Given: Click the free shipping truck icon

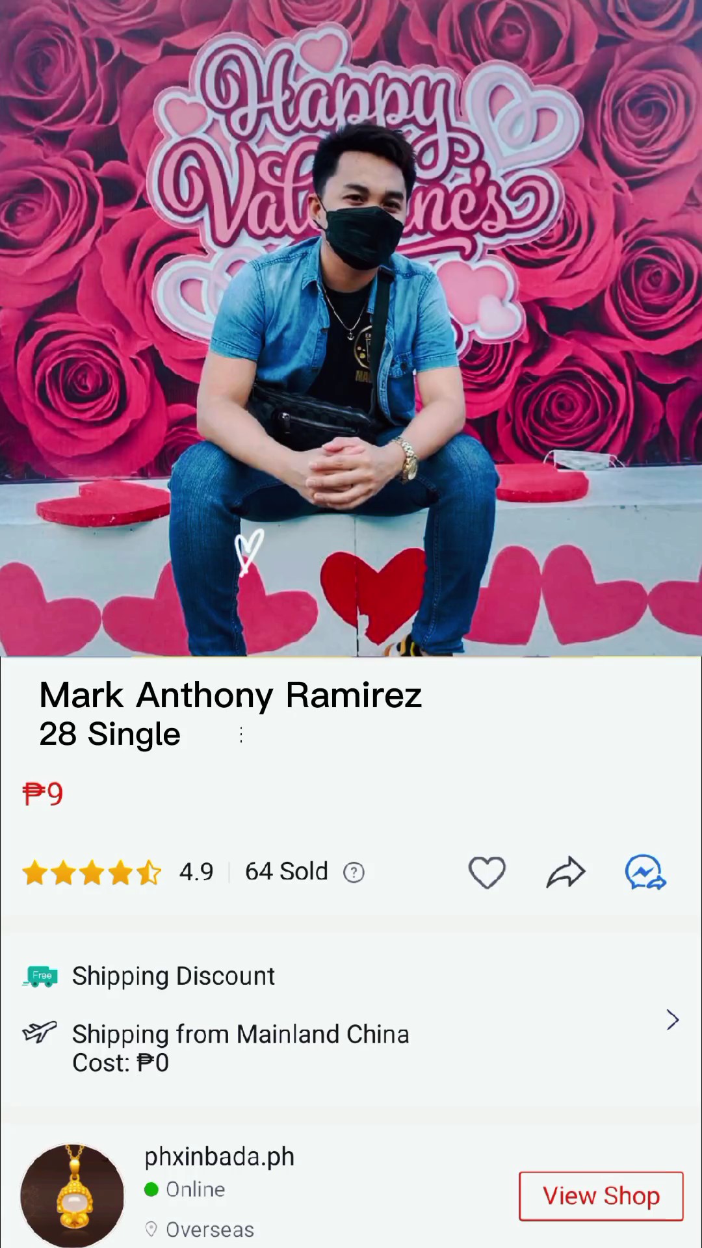Looking at the screenshot, I should pyautogui.click(x=40, y=976).
